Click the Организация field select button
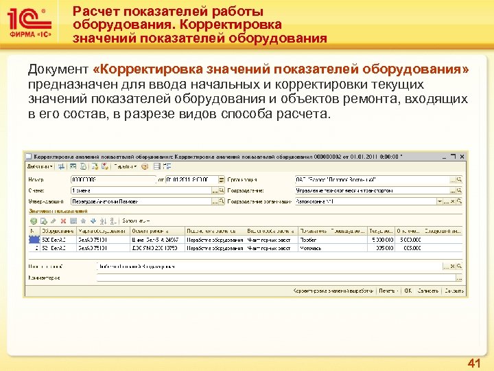Image resolution: width=494 pixels, height=371 pixels. tap(453, 179)
